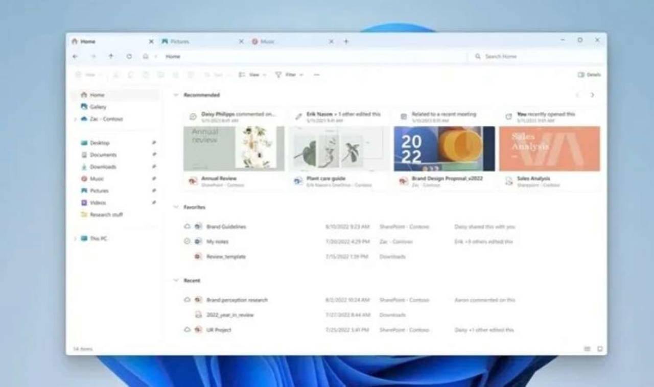The width and height of the screenshot is (654, 387).
Task: Expand This PC tree node
Action: coord(76,239)
